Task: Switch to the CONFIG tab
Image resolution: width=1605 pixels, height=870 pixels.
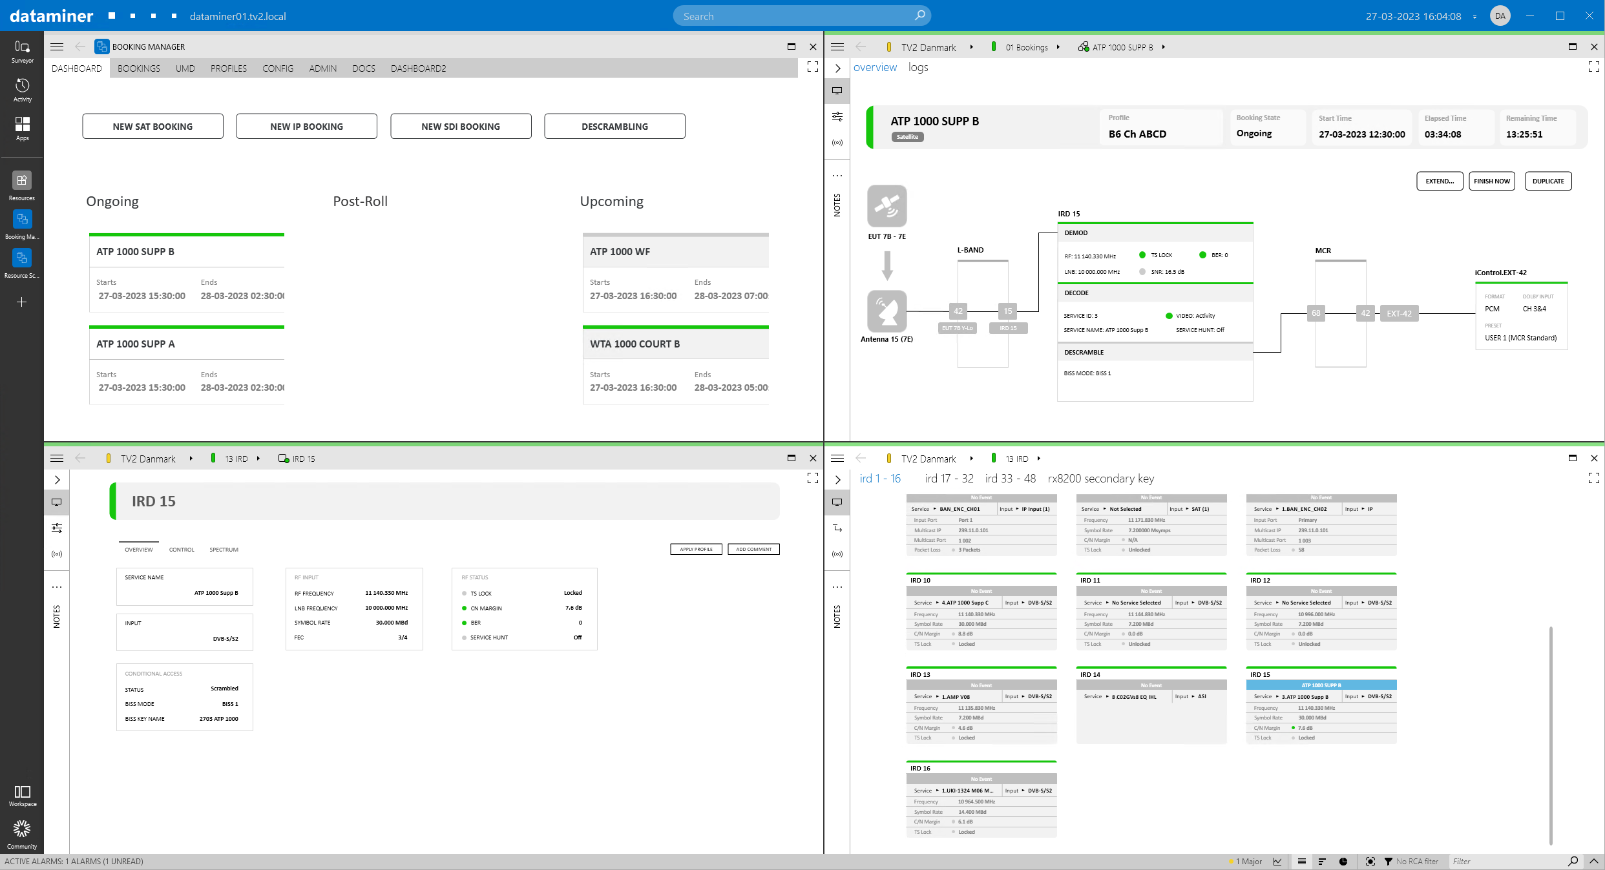Action: [278, 68]
